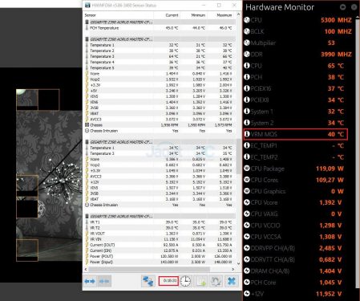Screen dimensions: 360x301
Task: Click the thermometer icon beside VRM MOS
Action: (247, 134)
